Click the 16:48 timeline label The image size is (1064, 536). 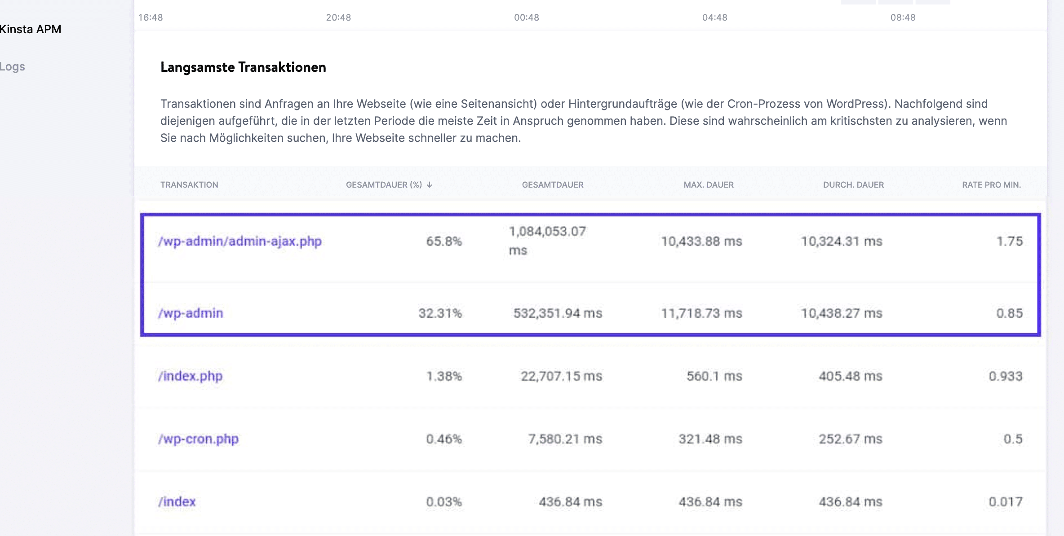[x=151, y=18]
